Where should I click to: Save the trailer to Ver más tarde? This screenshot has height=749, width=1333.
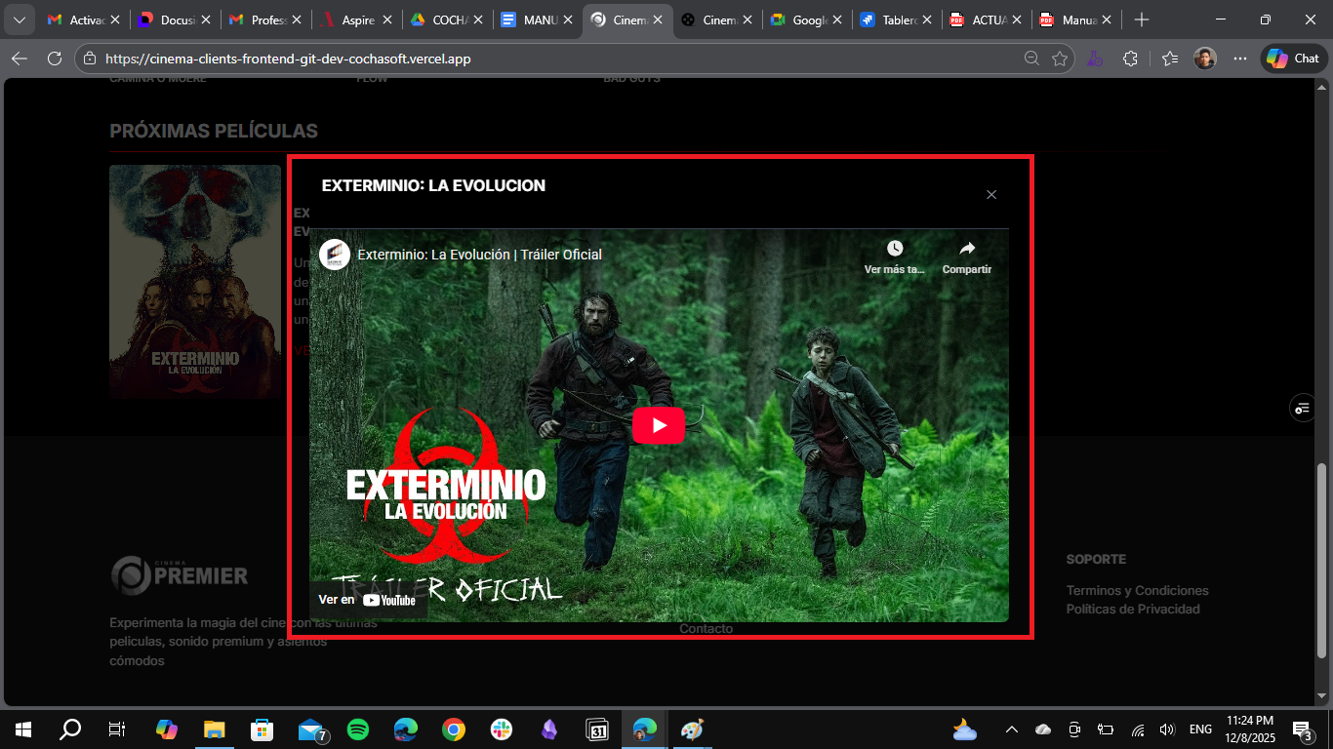point(892,254)
